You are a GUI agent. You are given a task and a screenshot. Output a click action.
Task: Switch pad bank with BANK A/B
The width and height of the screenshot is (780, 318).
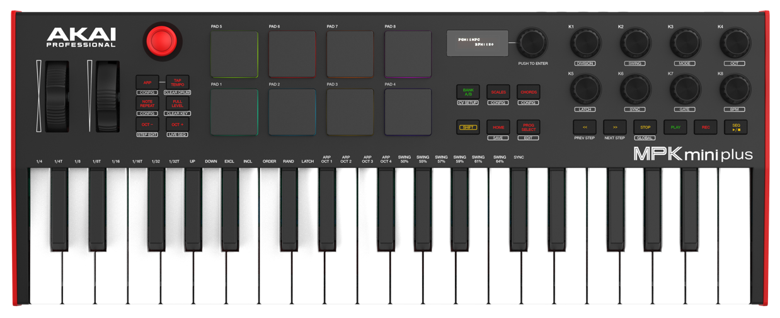468,92
